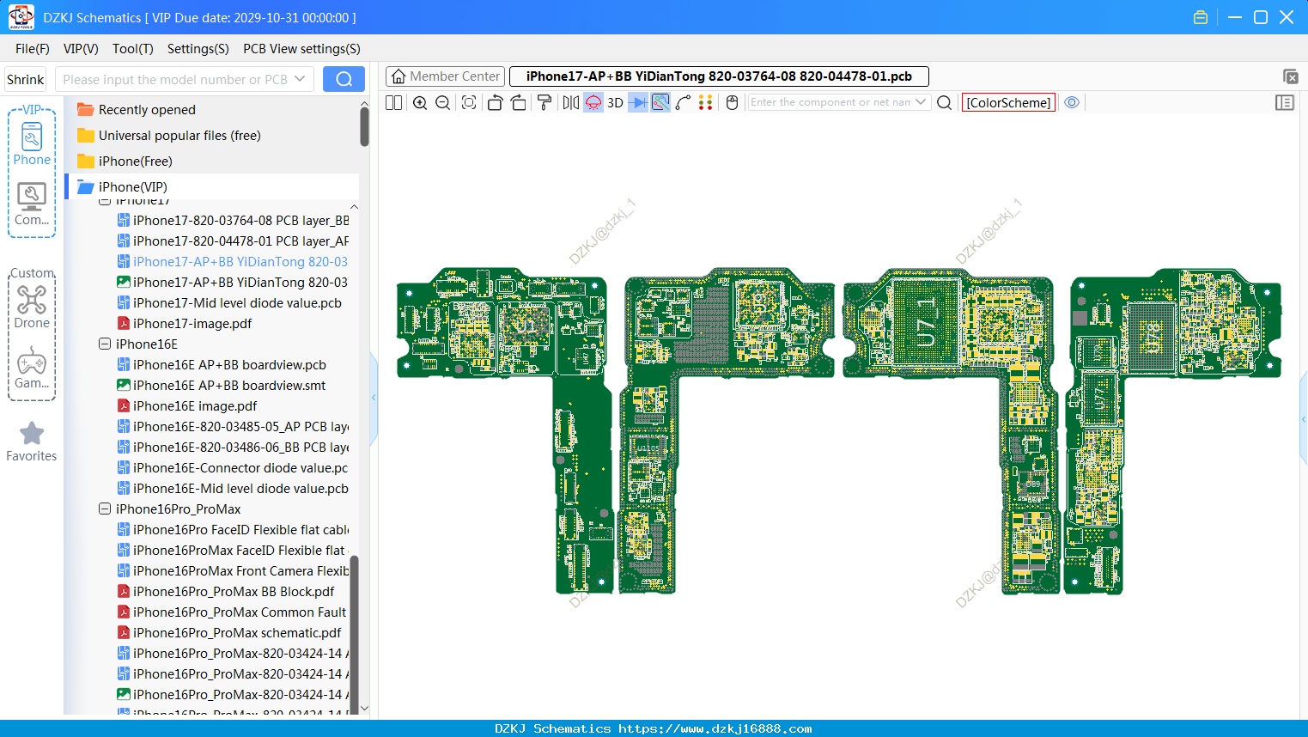This screenshot has width=1308, height=737.
Task: Collapse the iPhone16E tree group
Action: click(x=105, y=344)
